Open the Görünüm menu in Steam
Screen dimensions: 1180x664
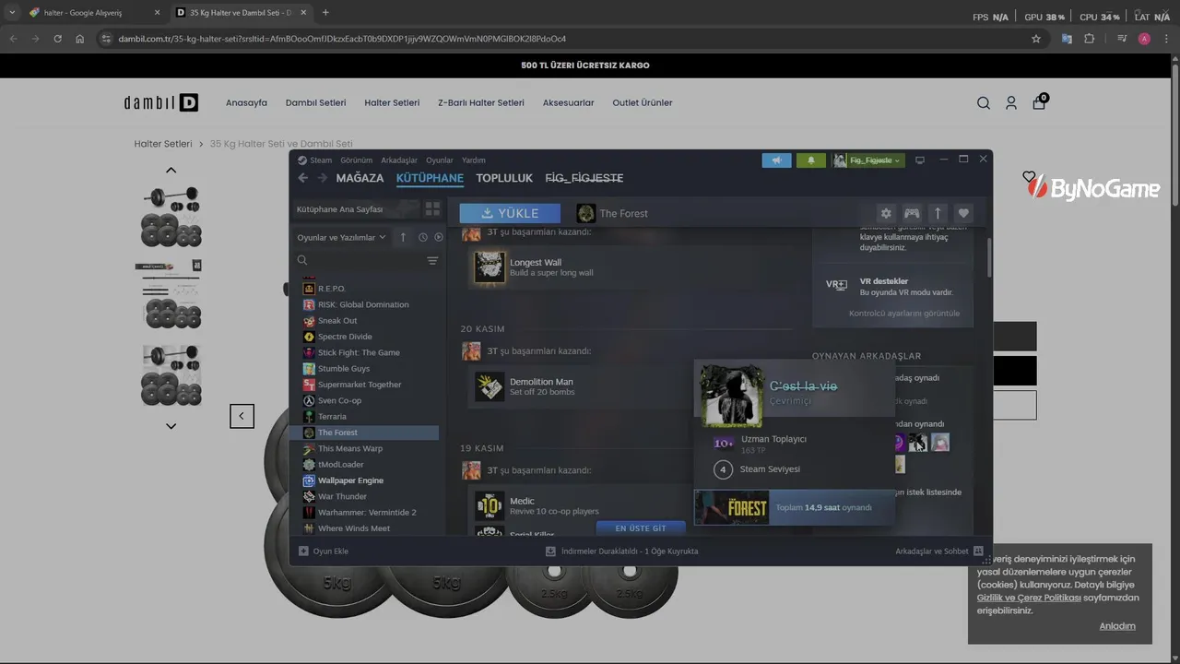click(357, 160)
